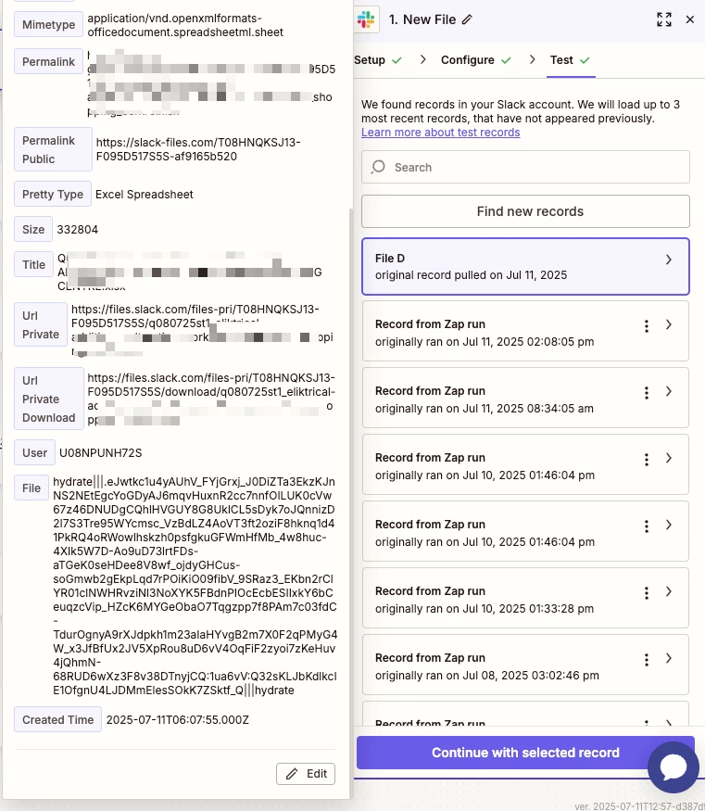
Task: Expand Jul 08 03:02:46 pm record chevron
Action: (x=669, y=658)
